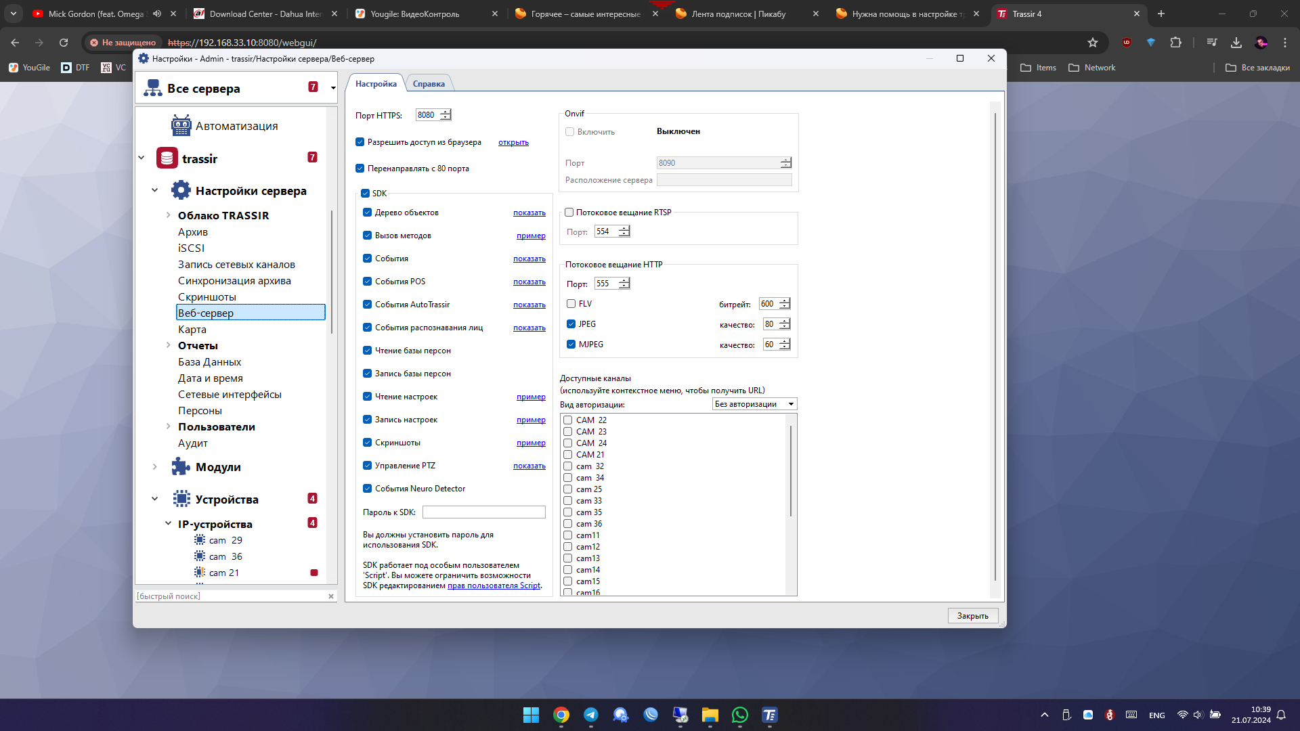
Task: Increase the FLV битрейт stepper
Action: pos(785,301)
